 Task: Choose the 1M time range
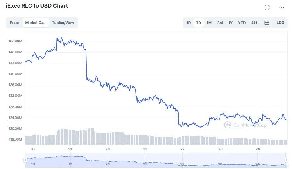pyautogui.click(x=209, y=23)
